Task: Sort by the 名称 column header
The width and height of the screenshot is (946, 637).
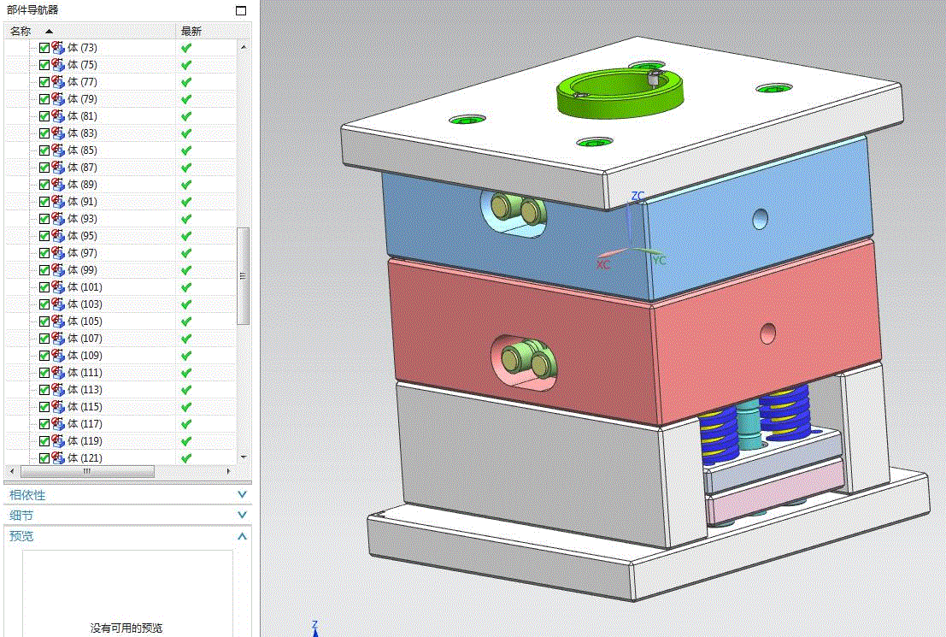Action: 91,31
